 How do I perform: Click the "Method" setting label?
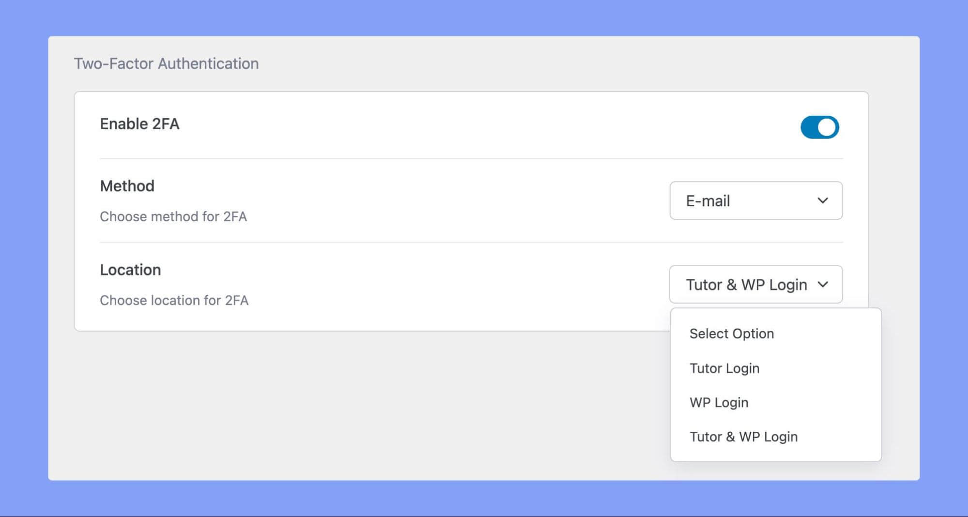pyautogui.click(x=127, y=186)
